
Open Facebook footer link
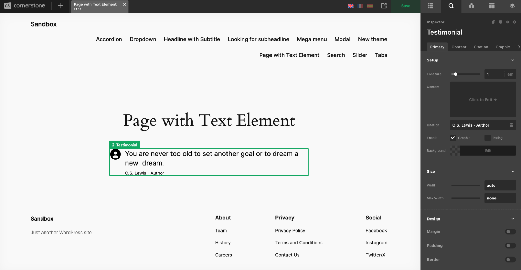pyautogui.click(x=376, y=231)
